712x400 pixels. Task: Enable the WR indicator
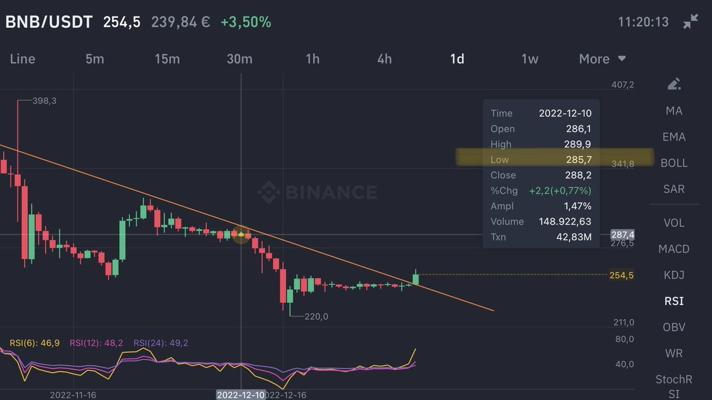click(674, 353)
